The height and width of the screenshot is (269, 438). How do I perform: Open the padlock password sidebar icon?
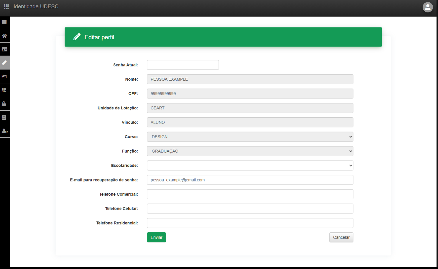pyautogui.click(x=4, y=104)
